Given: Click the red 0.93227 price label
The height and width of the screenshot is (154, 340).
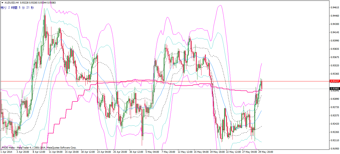Looking at the screenshot, I should coord(335,81).
